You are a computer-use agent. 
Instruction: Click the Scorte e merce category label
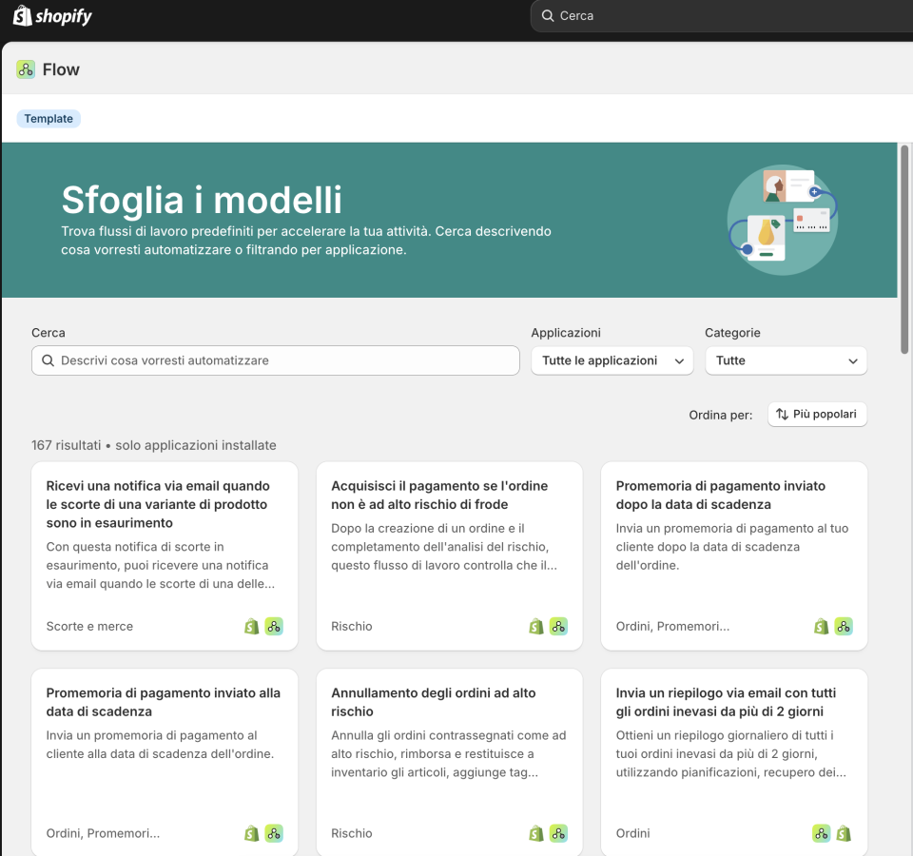point(89,627)
